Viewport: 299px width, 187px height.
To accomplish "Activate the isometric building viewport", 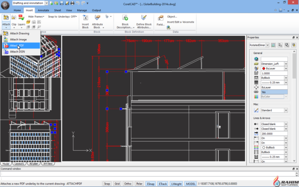I will tap(30, 56).
